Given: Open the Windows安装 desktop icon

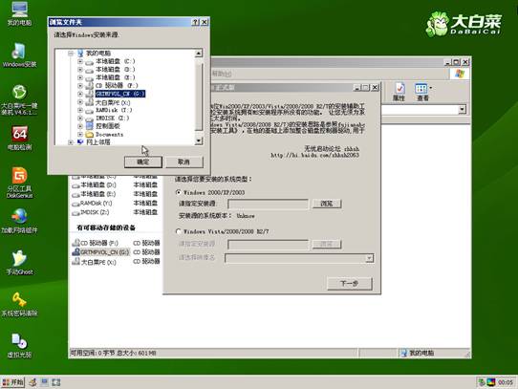Looking at the screenshot, I should [19, 54].
